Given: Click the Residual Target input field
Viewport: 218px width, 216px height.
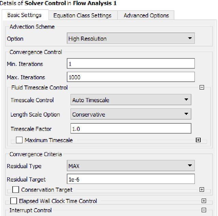Looking at the screenshot, I should click(x=131, y=179).
